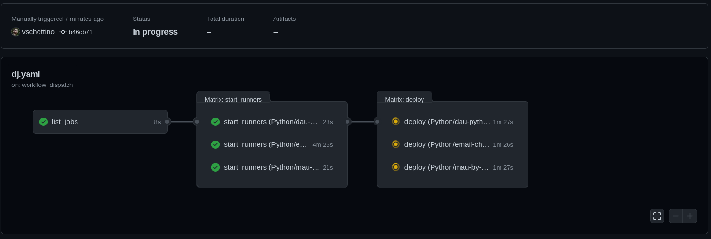The image size is (711, 239).
Task: Open commit b46cb71
Action: tap(81, 32)
